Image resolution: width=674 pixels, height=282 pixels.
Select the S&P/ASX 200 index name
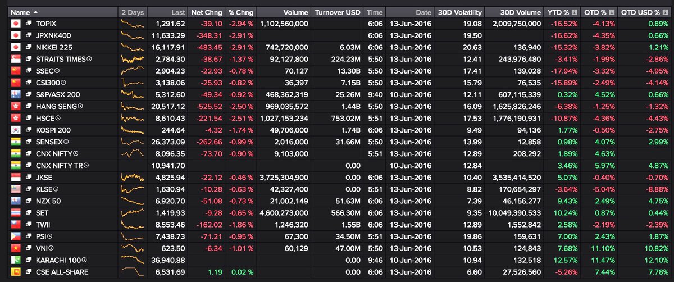point(57,95)
